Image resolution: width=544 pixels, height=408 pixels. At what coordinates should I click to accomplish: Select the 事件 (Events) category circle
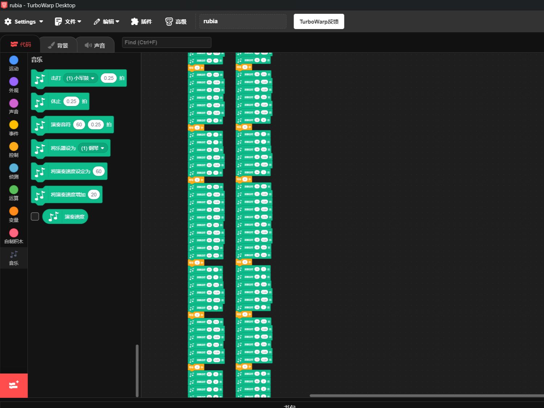tap(14, 125)
